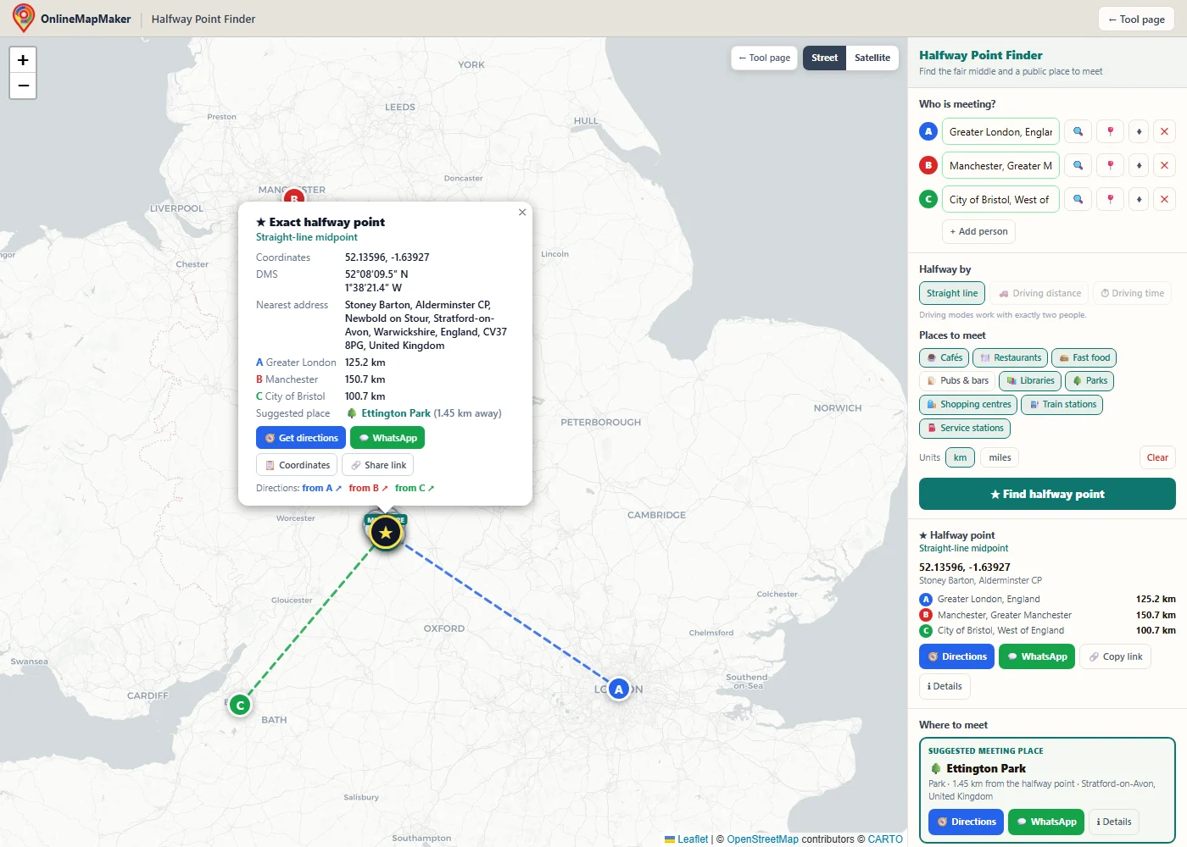
Task: Share via WhatsApp in the popup
Action: [387, 438]
